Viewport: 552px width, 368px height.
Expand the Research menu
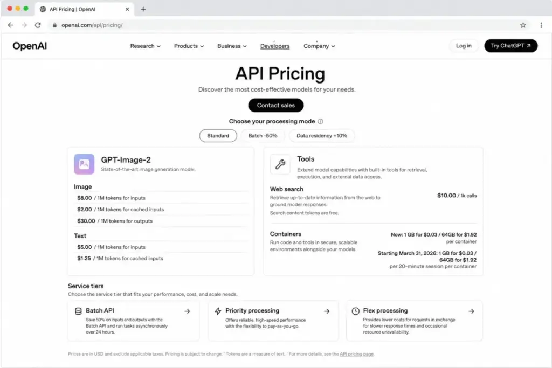[145, 46]
